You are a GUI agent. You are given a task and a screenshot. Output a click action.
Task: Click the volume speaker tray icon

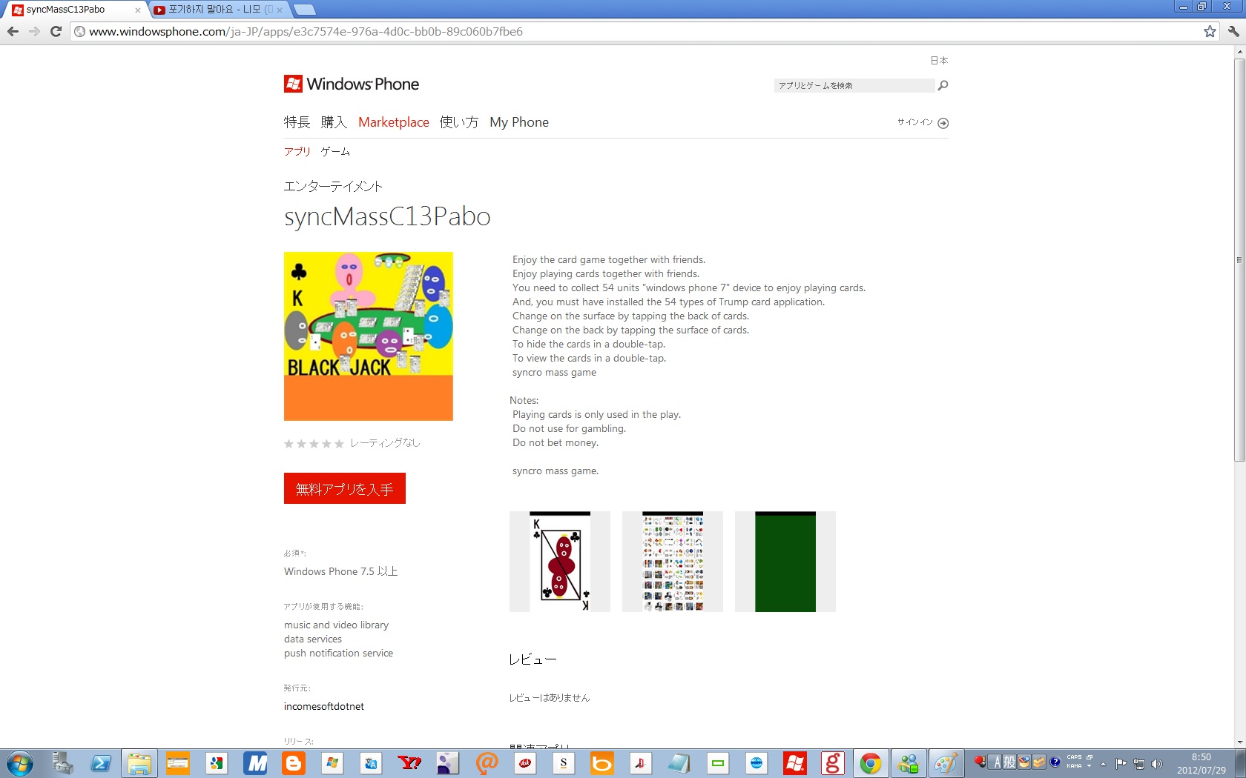(x=1156, y=764)
